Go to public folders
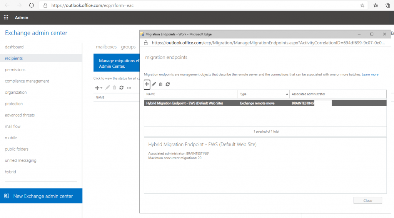Viewport: 394px width, 218px height. point(17,149)
